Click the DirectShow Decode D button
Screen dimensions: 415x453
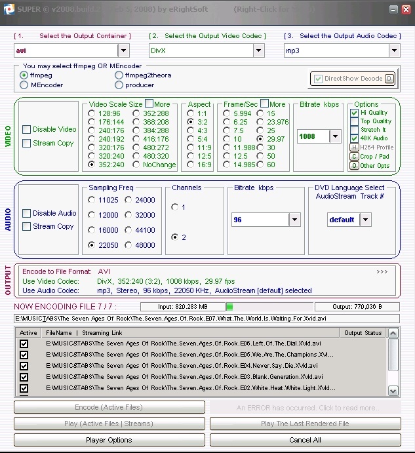pyautogui.click(x=389, y=79)
